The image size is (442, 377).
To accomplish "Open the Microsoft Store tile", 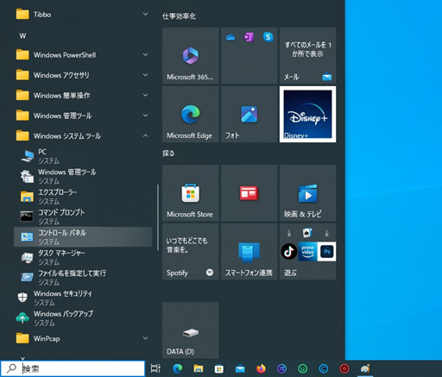I will [x=190, y=193].
